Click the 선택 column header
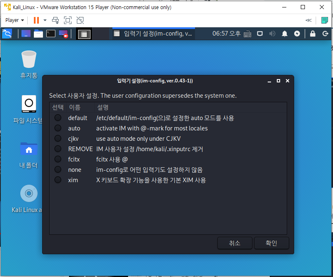This screenshot has width=333, height=277. click(58, 107)
